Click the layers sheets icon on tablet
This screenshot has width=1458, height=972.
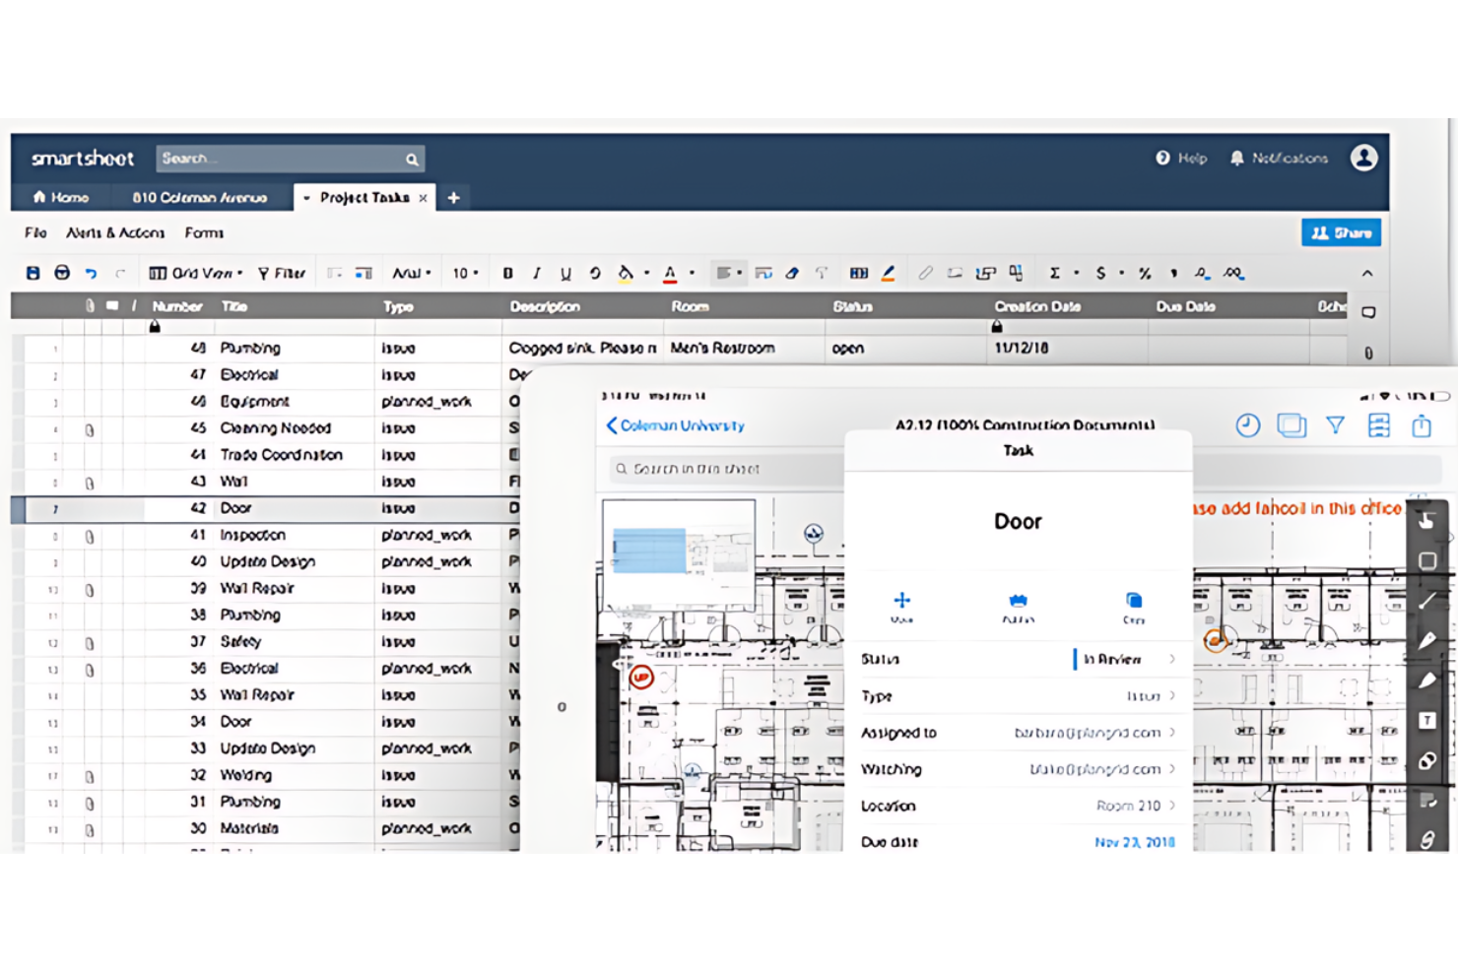pos(1292,425)
